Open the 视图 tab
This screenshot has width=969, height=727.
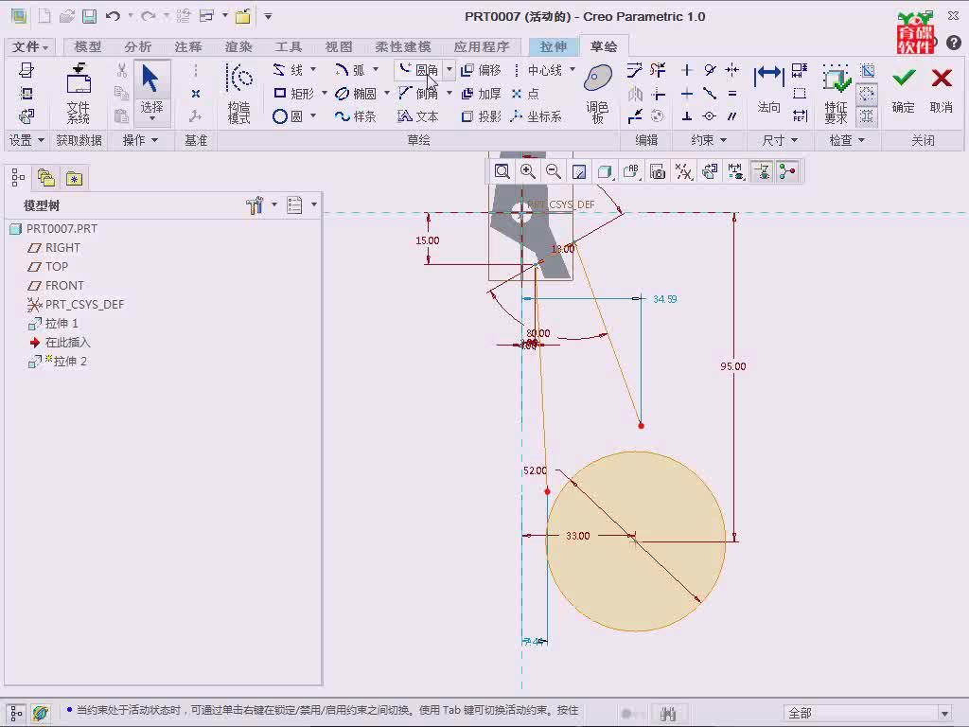click(x=339, y=47)
